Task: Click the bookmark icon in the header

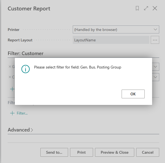Action: [137, 8]
